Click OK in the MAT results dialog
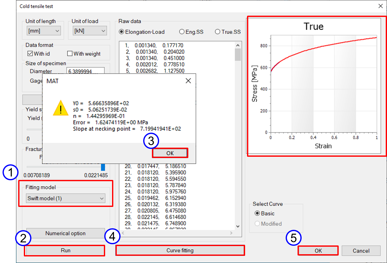This screenshot has height=263, width=387. 170,153
